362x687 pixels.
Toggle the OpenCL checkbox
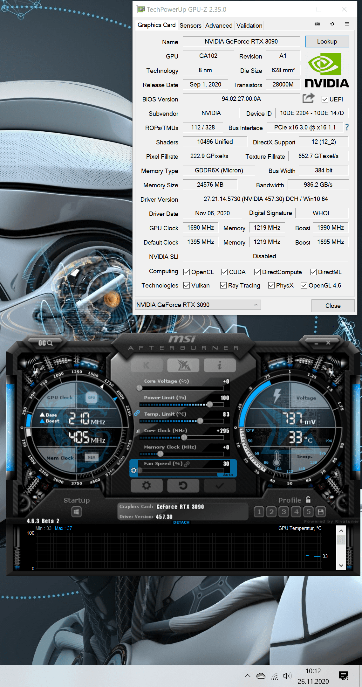[187, 272]
